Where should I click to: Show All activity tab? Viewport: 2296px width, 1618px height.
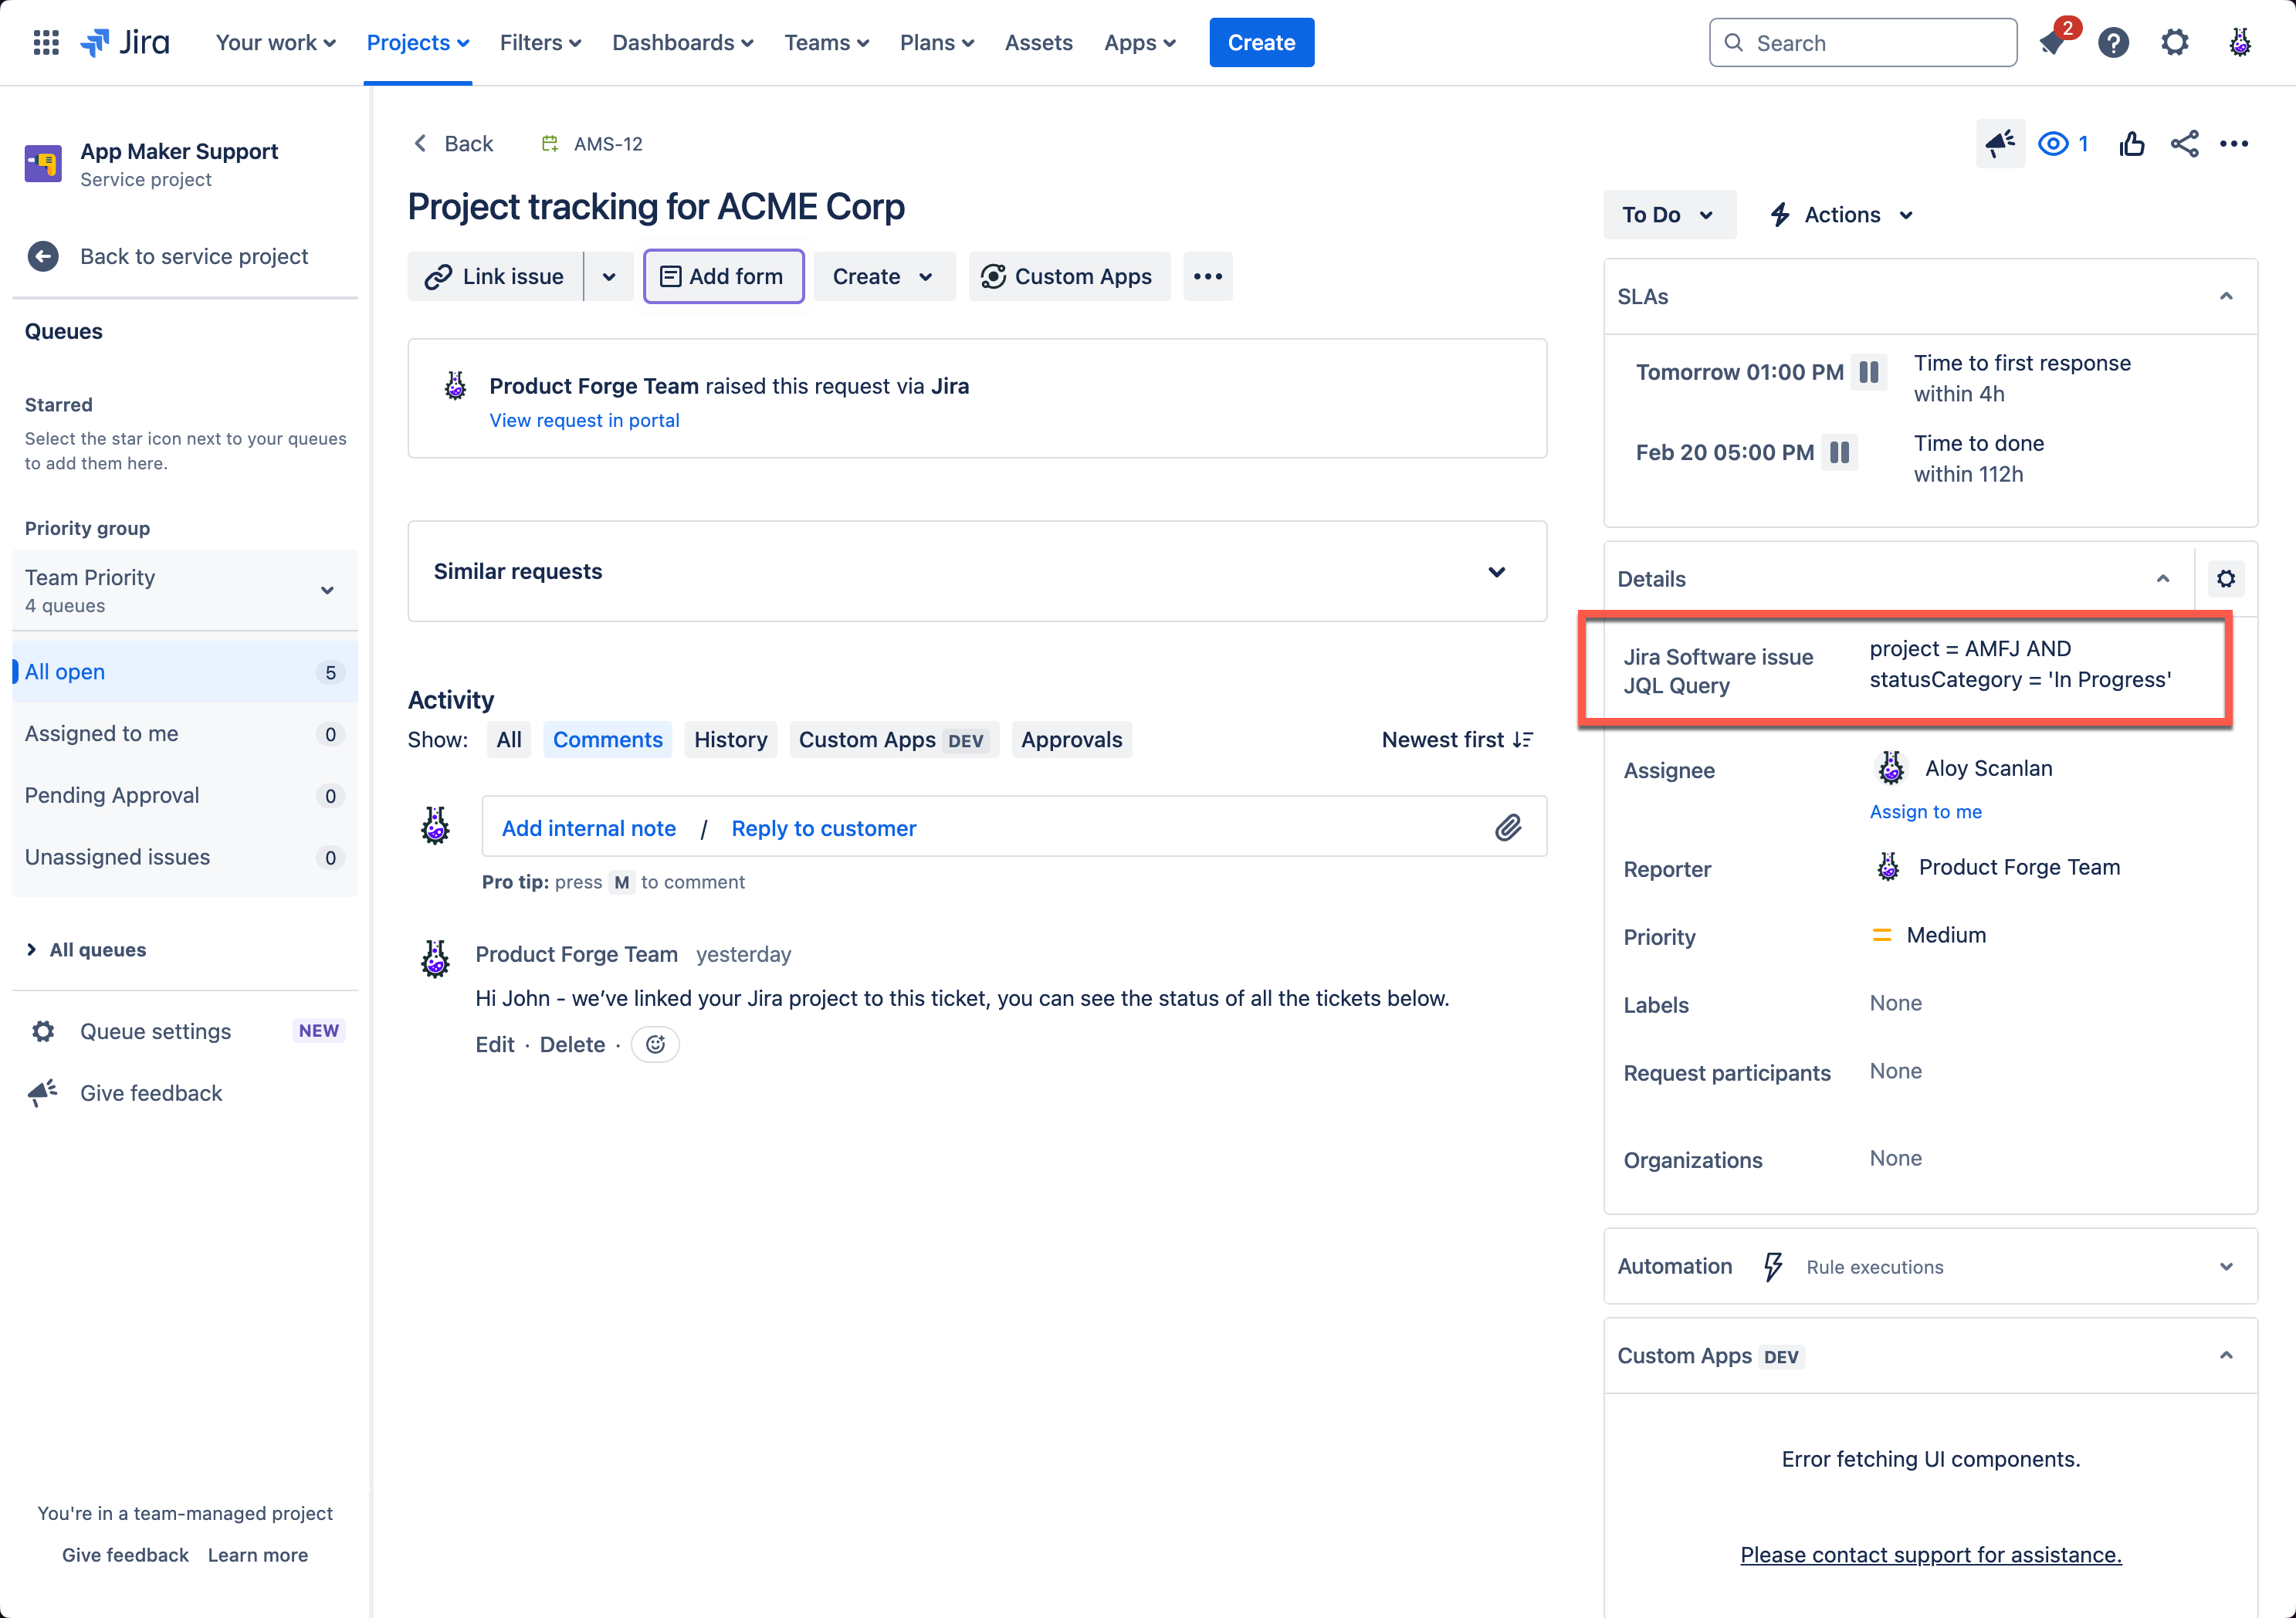click(509, 740)
